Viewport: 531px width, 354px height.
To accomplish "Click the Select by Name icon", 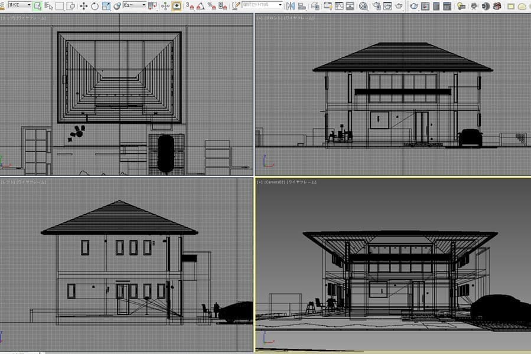I will pyautogui.click(x=48, y=6).
